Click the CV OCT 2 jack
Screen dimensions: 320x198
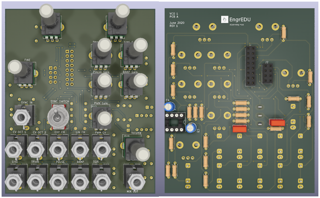[x=35, y=149]
